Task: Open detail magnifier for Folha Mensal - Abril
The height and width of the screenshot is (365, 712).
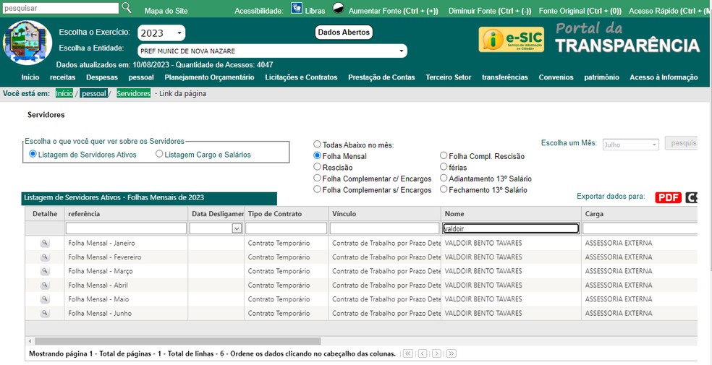Action: pos(45,285)
